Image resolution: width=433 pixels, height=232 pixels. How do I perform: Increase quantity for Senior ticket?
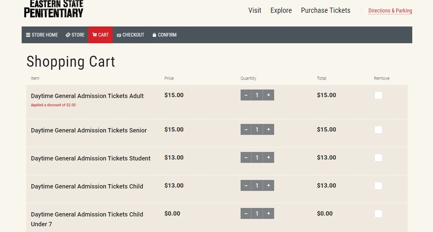click(x=269, y=129)
